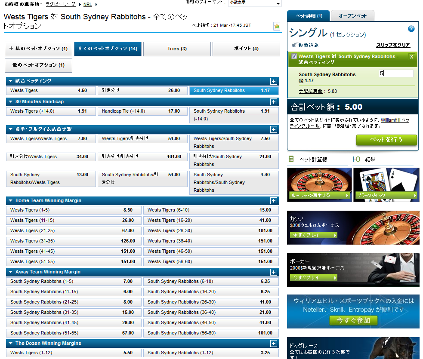Remove selection with the betslip X button
The image size is (423, 359).
pyautogui.click(x=411, y=57)
